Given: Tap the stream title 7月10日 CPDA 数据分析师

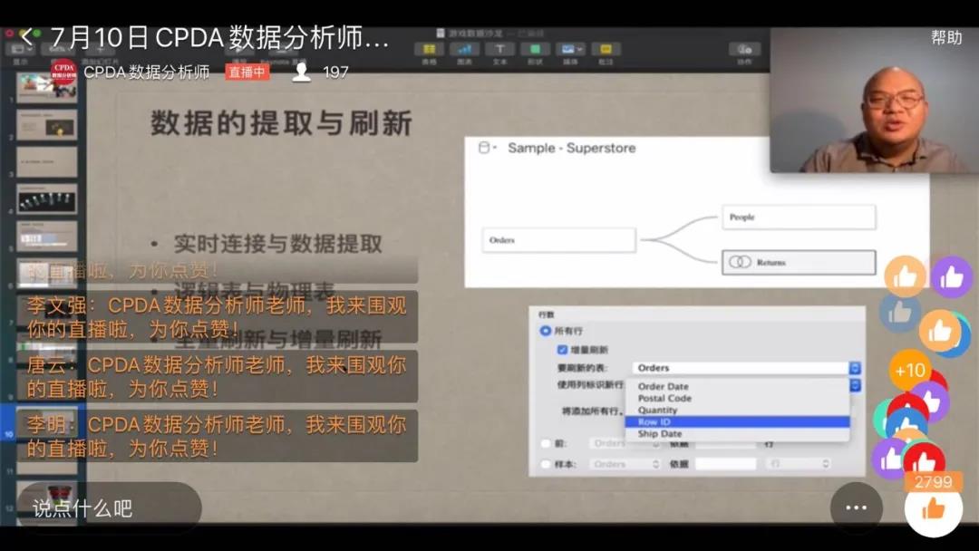Looking at the screenshot, I should click(218, 37).
